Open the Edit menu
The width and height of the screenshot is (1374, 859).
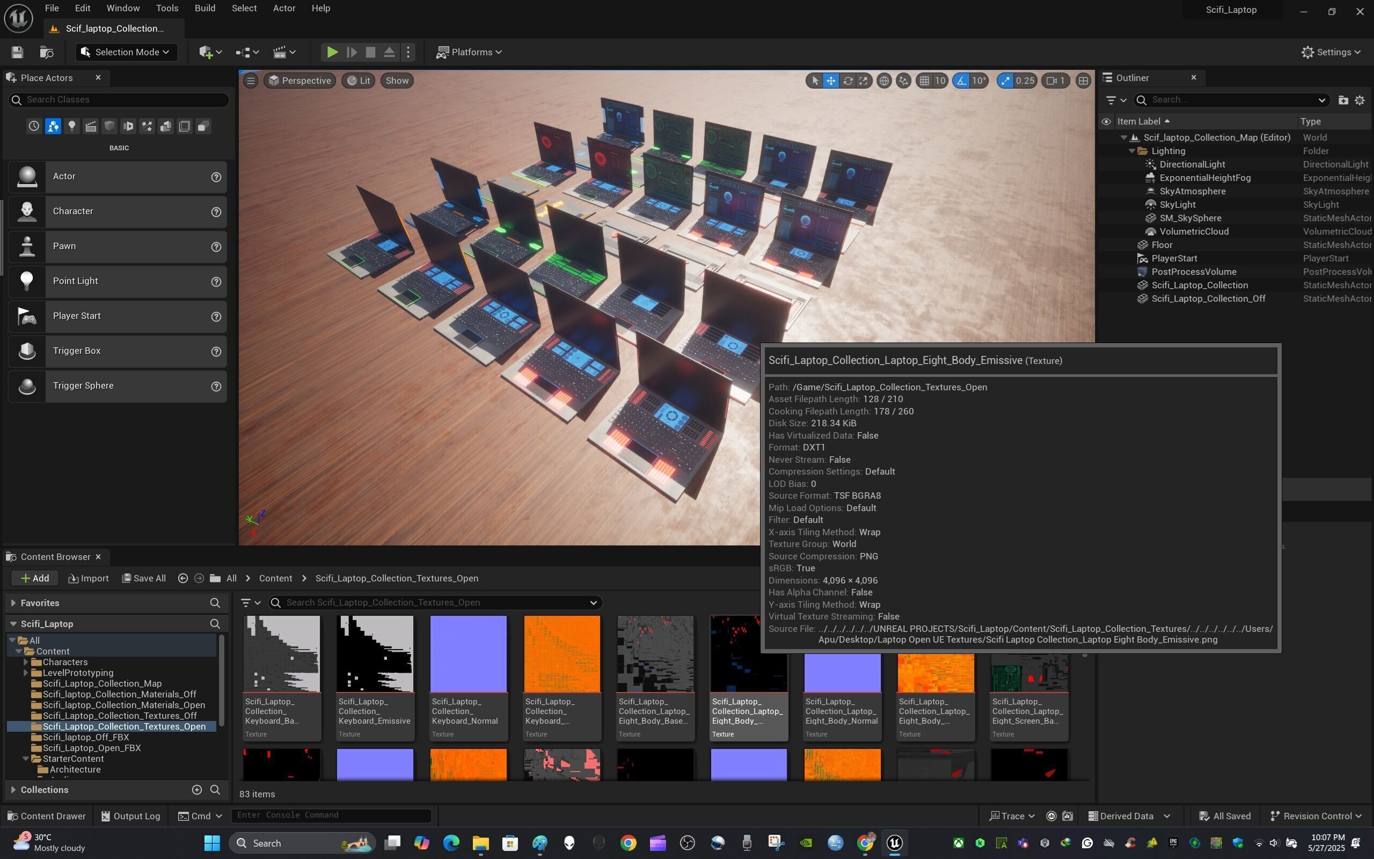click(x=82, y=9)
